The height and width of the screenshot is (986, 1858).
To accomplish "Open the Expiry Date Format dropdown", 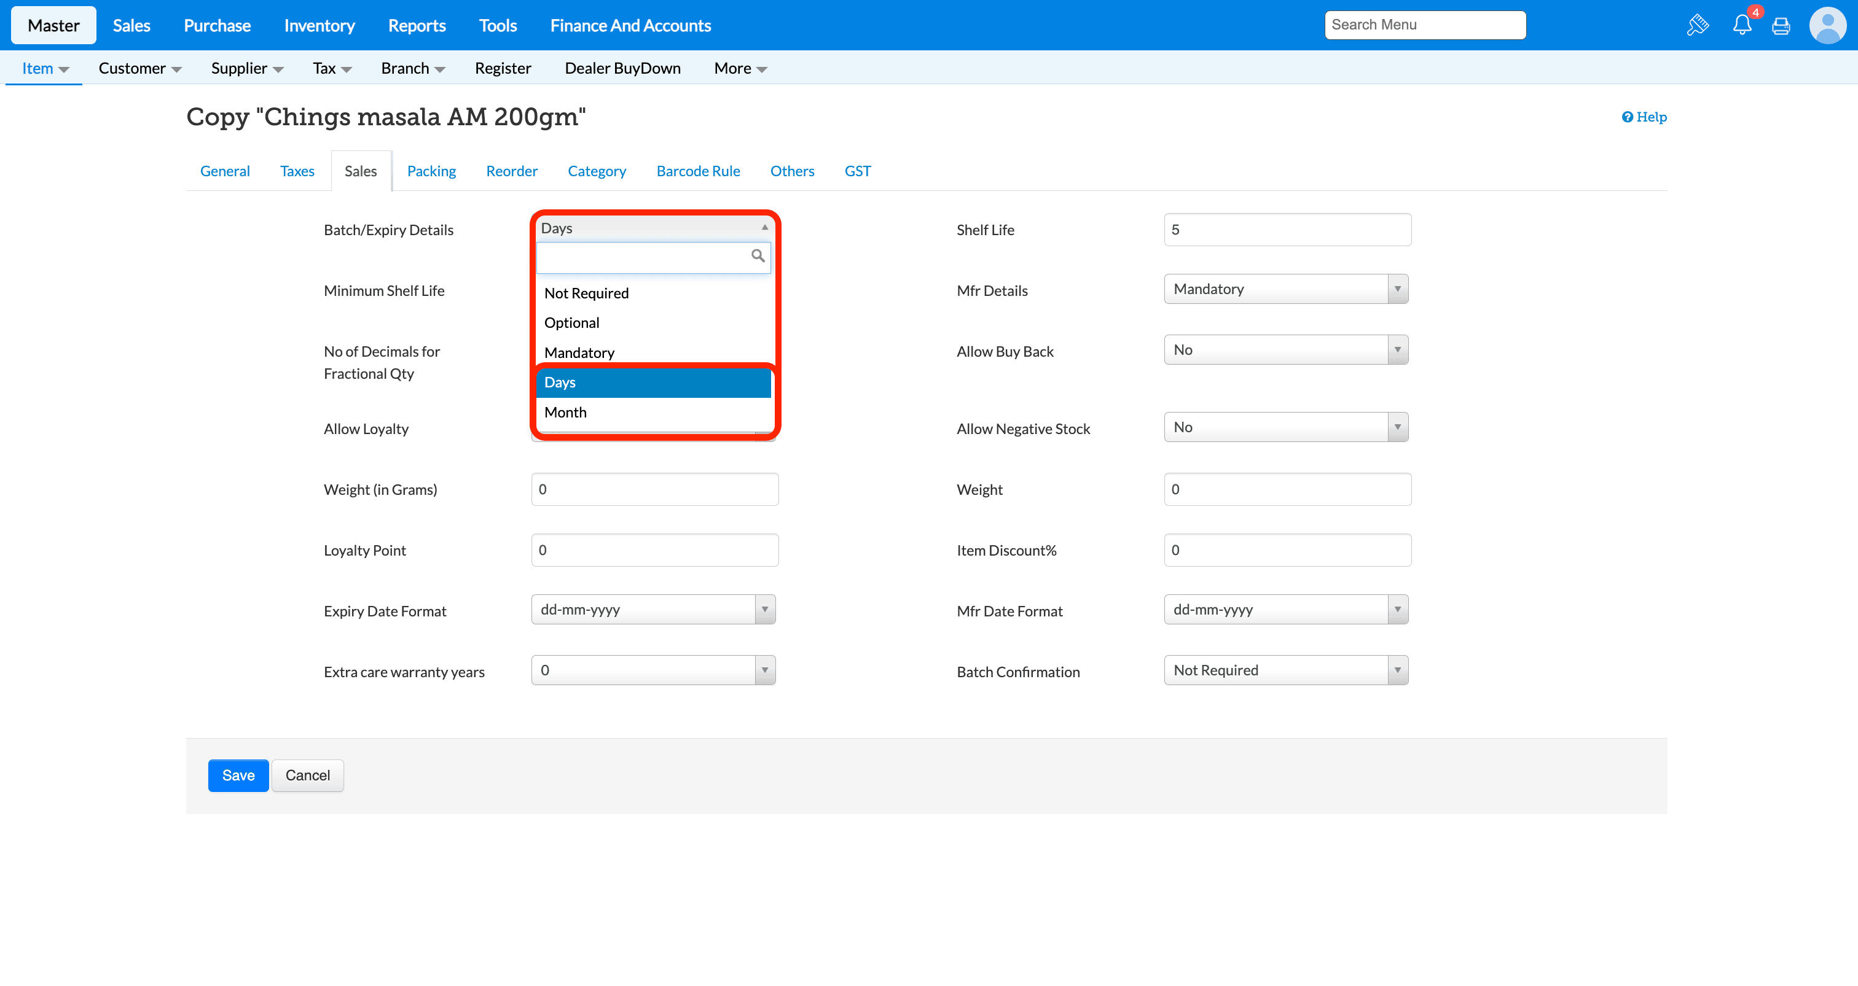I will pos(653,610).
